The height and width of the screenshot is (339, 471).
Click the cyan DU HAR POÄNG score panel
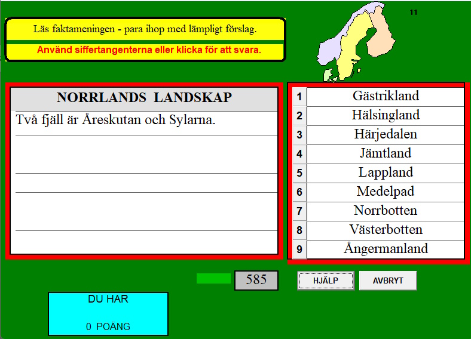pos(108,313)
